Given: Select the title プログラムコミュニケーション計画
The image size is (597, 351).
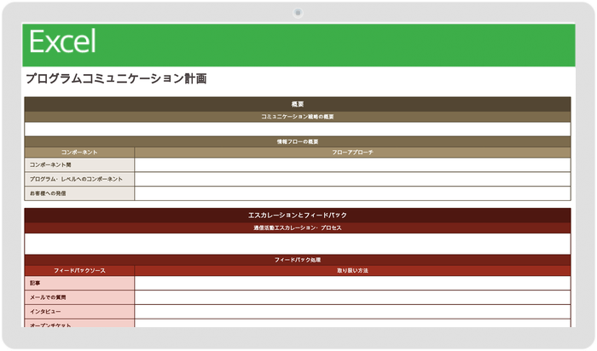Looking at the screenshot, I should click(116, 78).
